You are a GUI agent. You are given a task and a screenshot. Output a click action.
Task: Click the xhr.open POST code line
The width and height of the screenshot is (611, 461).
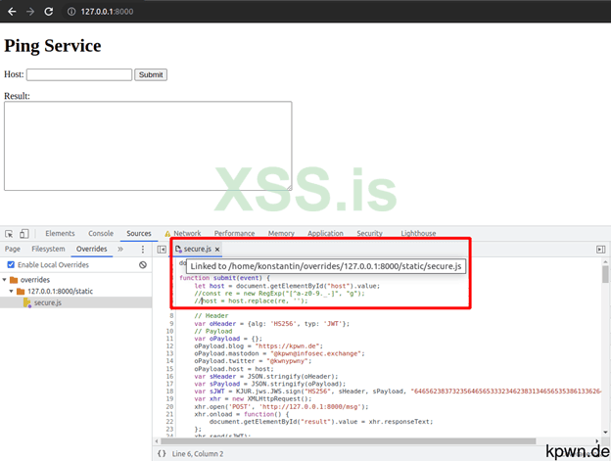point(281,406)
